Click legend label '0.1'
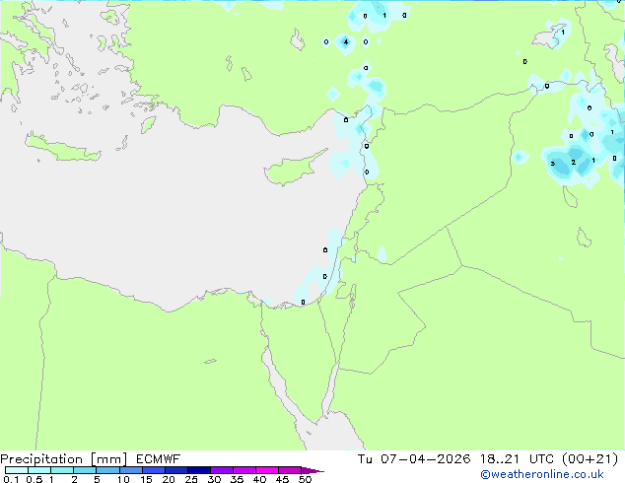 [x=11, y=479]
